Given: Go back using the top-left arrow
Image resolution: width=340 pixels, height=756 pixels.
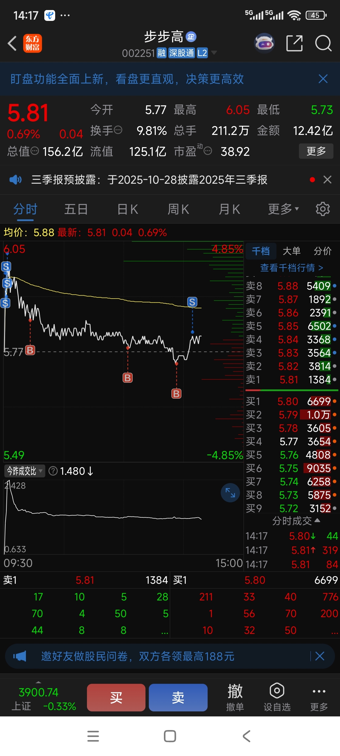Looking at the screenshot, I should pyautogui.click(x=12, y=43).
